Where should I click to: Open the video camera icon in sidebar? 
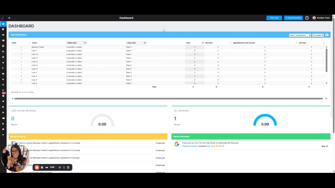[x=3, y=74]
